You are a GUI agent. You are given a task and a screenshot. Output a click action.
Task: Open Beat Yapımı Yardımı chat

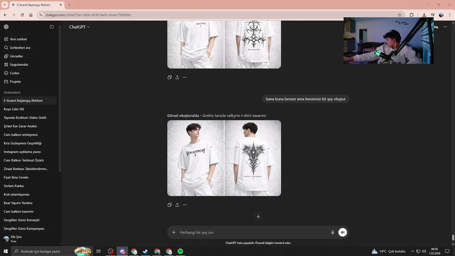28,203
